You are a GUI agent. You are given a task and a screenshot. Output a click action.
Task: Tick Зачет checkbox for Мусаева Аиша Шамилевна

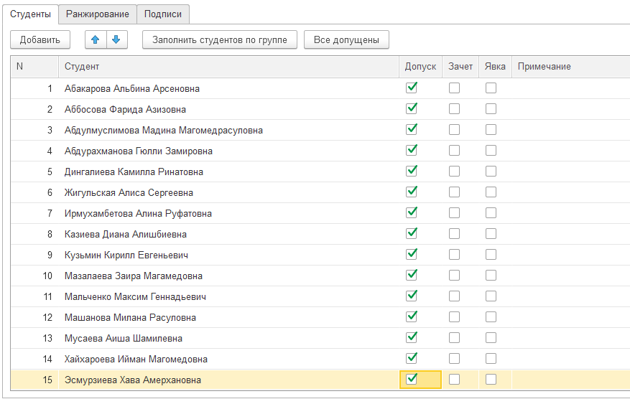455,338
